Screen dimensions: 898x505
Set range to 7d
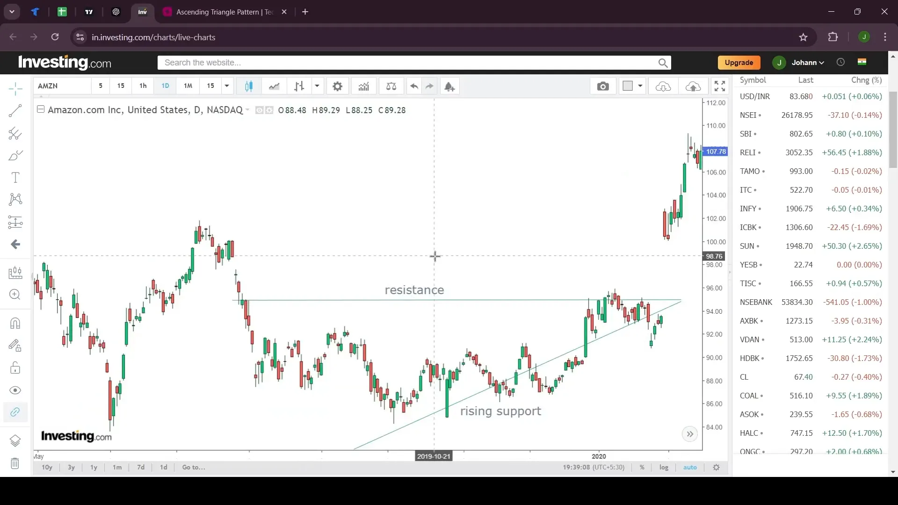140,467
